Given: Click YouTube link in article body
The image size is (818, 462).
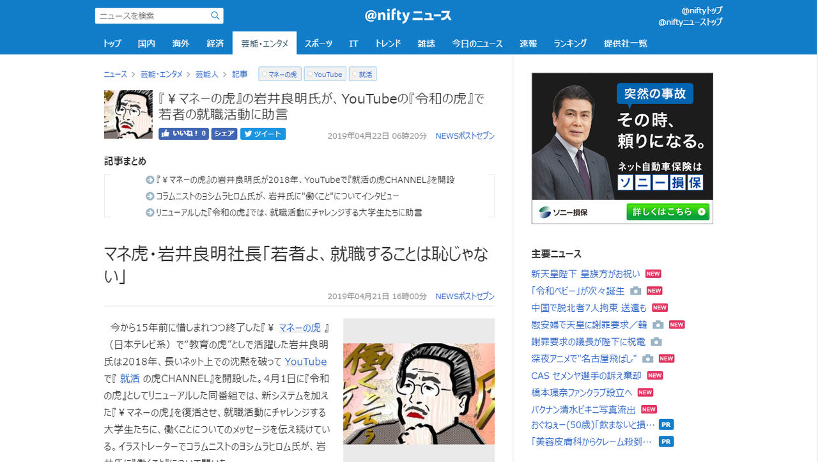Looking at the screenshot, I should [x=306, y=362].
